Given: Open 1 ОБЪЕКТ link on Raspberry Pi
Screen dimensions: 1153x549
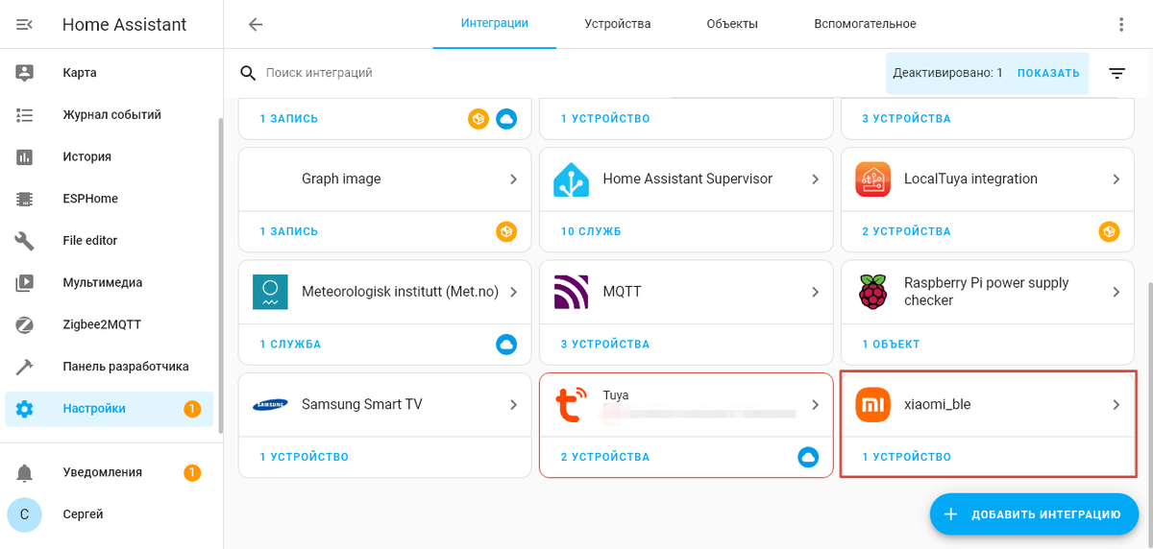Looking at the screenshot, I should click(891, 344).
